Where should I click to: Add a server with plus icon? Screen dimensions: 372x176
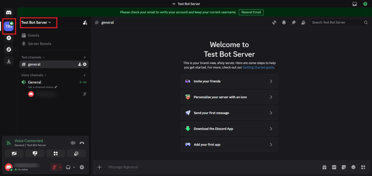9,38
